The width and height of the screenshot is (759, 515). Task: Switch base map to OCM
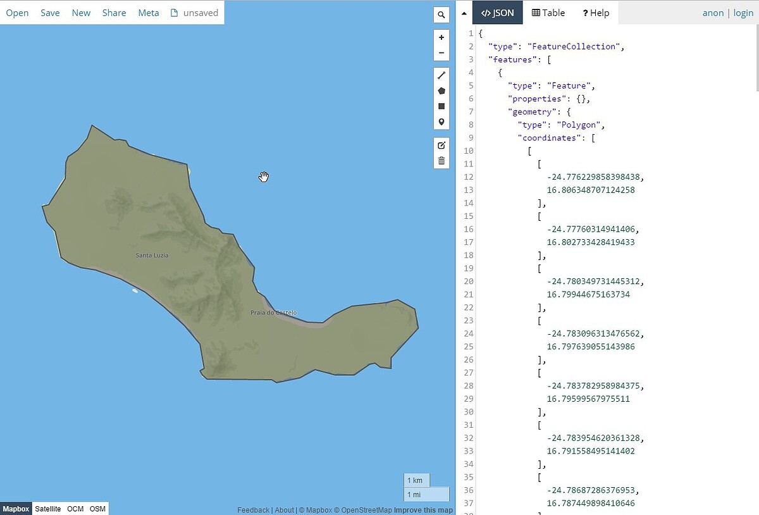click(x=75, y=509)
